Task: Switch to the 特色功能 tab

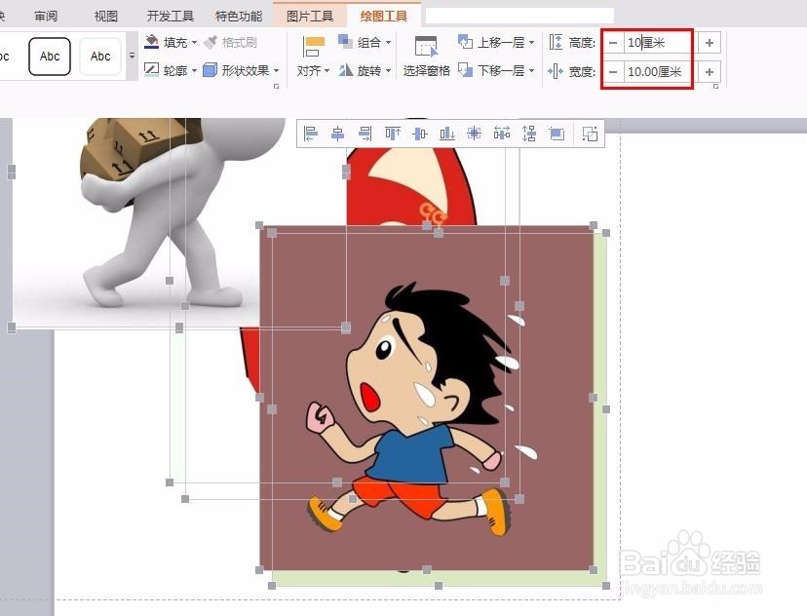Action: point(239,16)
